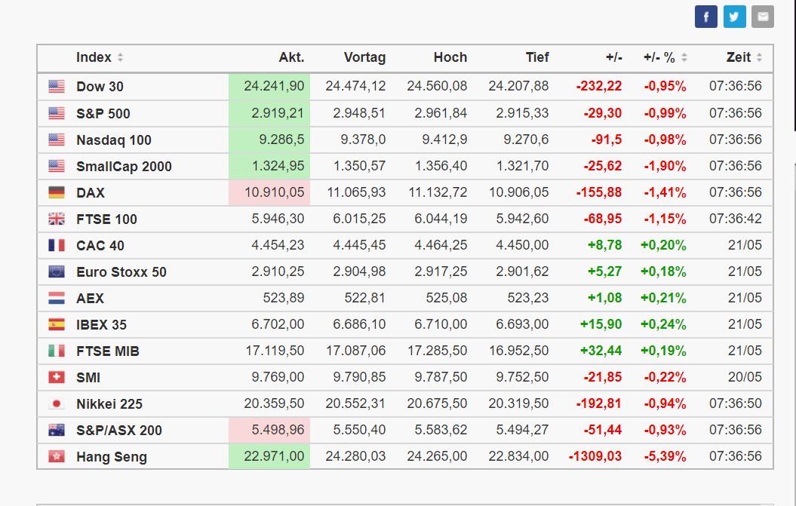This screenshot has width=796, height=506.
Task: Open the FTSE MIB index link
Action: click(107, 351)
